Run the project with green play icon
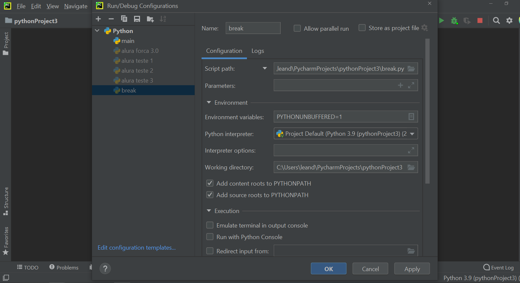520x283 pixels. (x=442, y=20)
